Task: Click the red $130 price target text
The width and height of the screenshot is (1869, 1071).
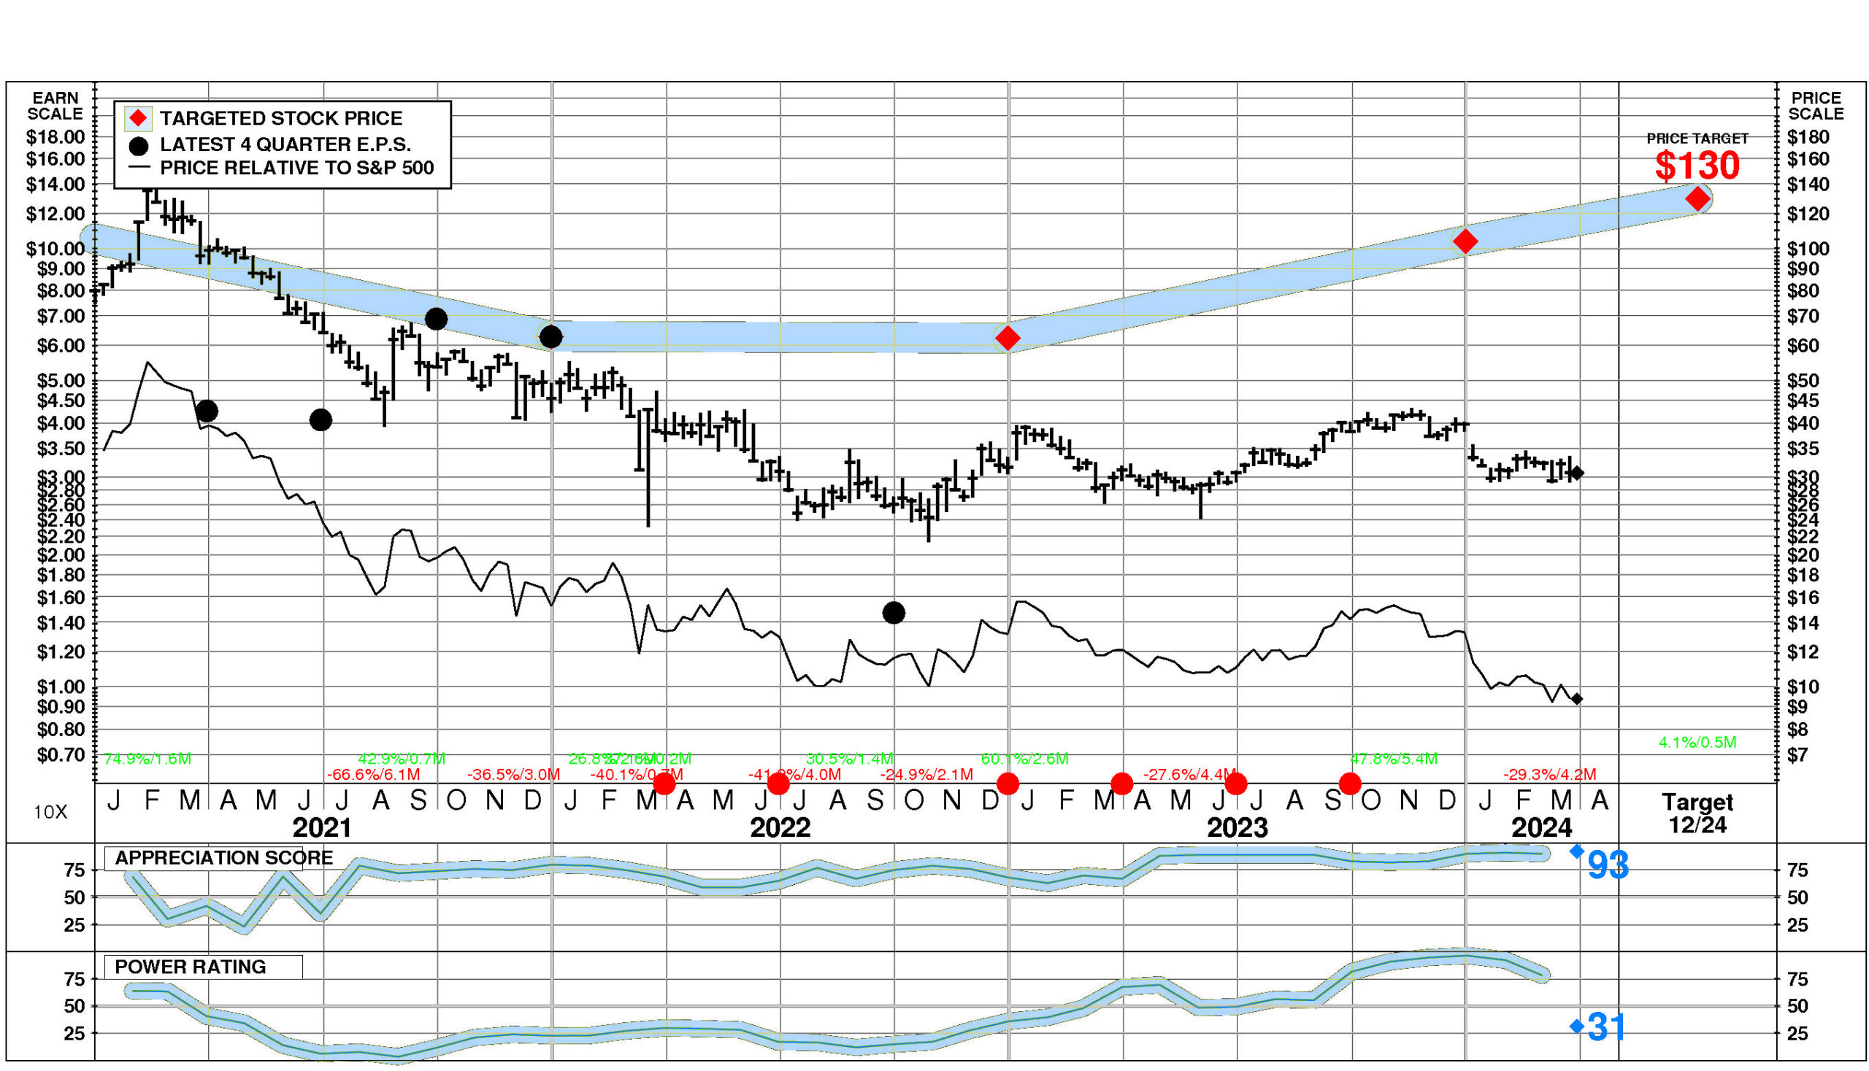Action: [x=1697, y=166]
